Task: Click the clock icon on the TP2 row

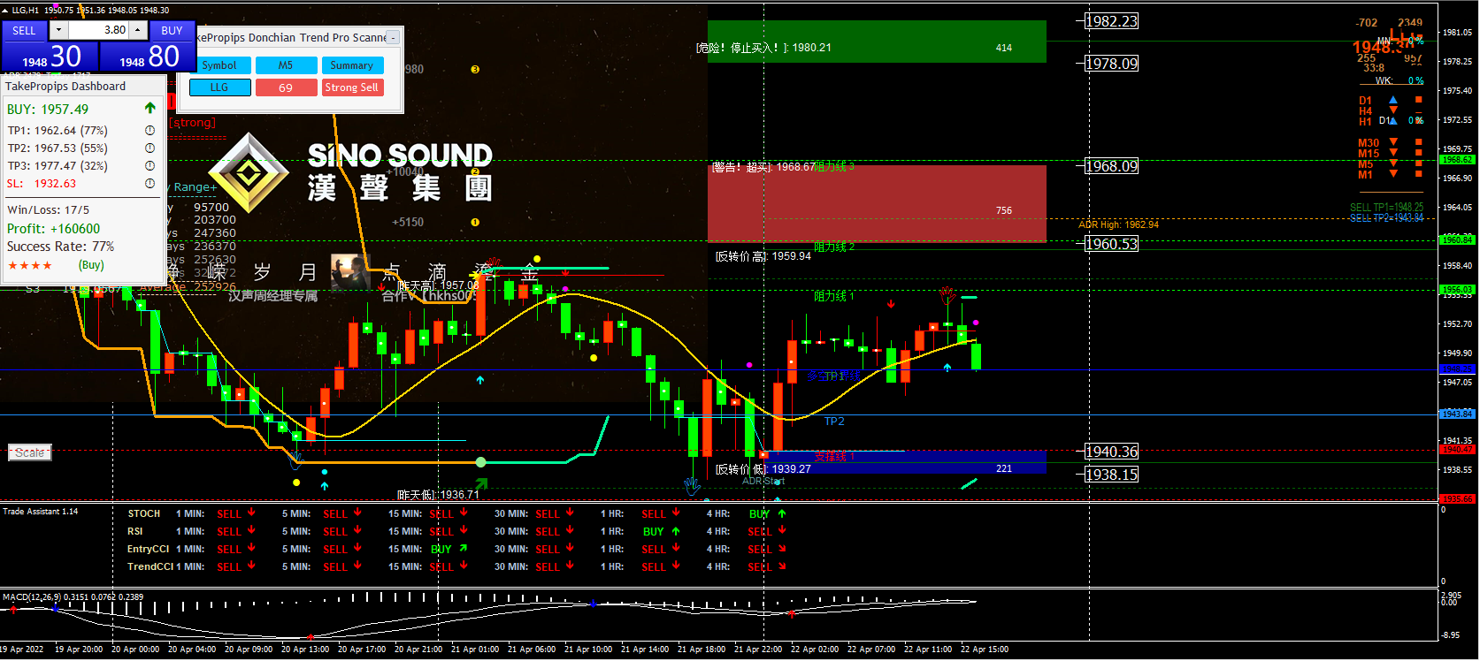Action: (150, 148)
